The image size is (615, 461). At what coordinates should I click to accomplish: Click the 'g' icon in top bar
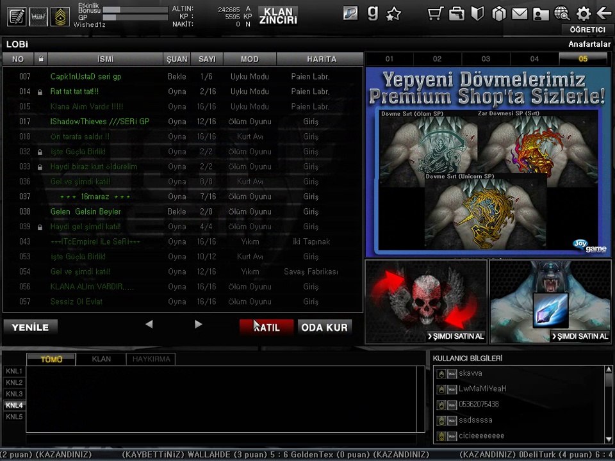[x=373, y=13]
